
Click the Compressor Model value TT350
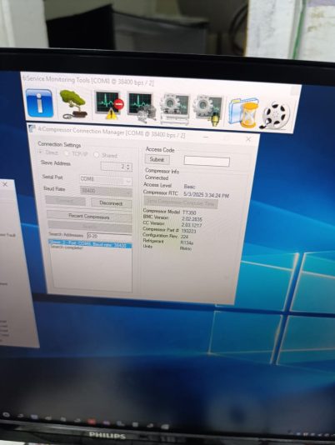pyautogui.click(x=189, y=212)
